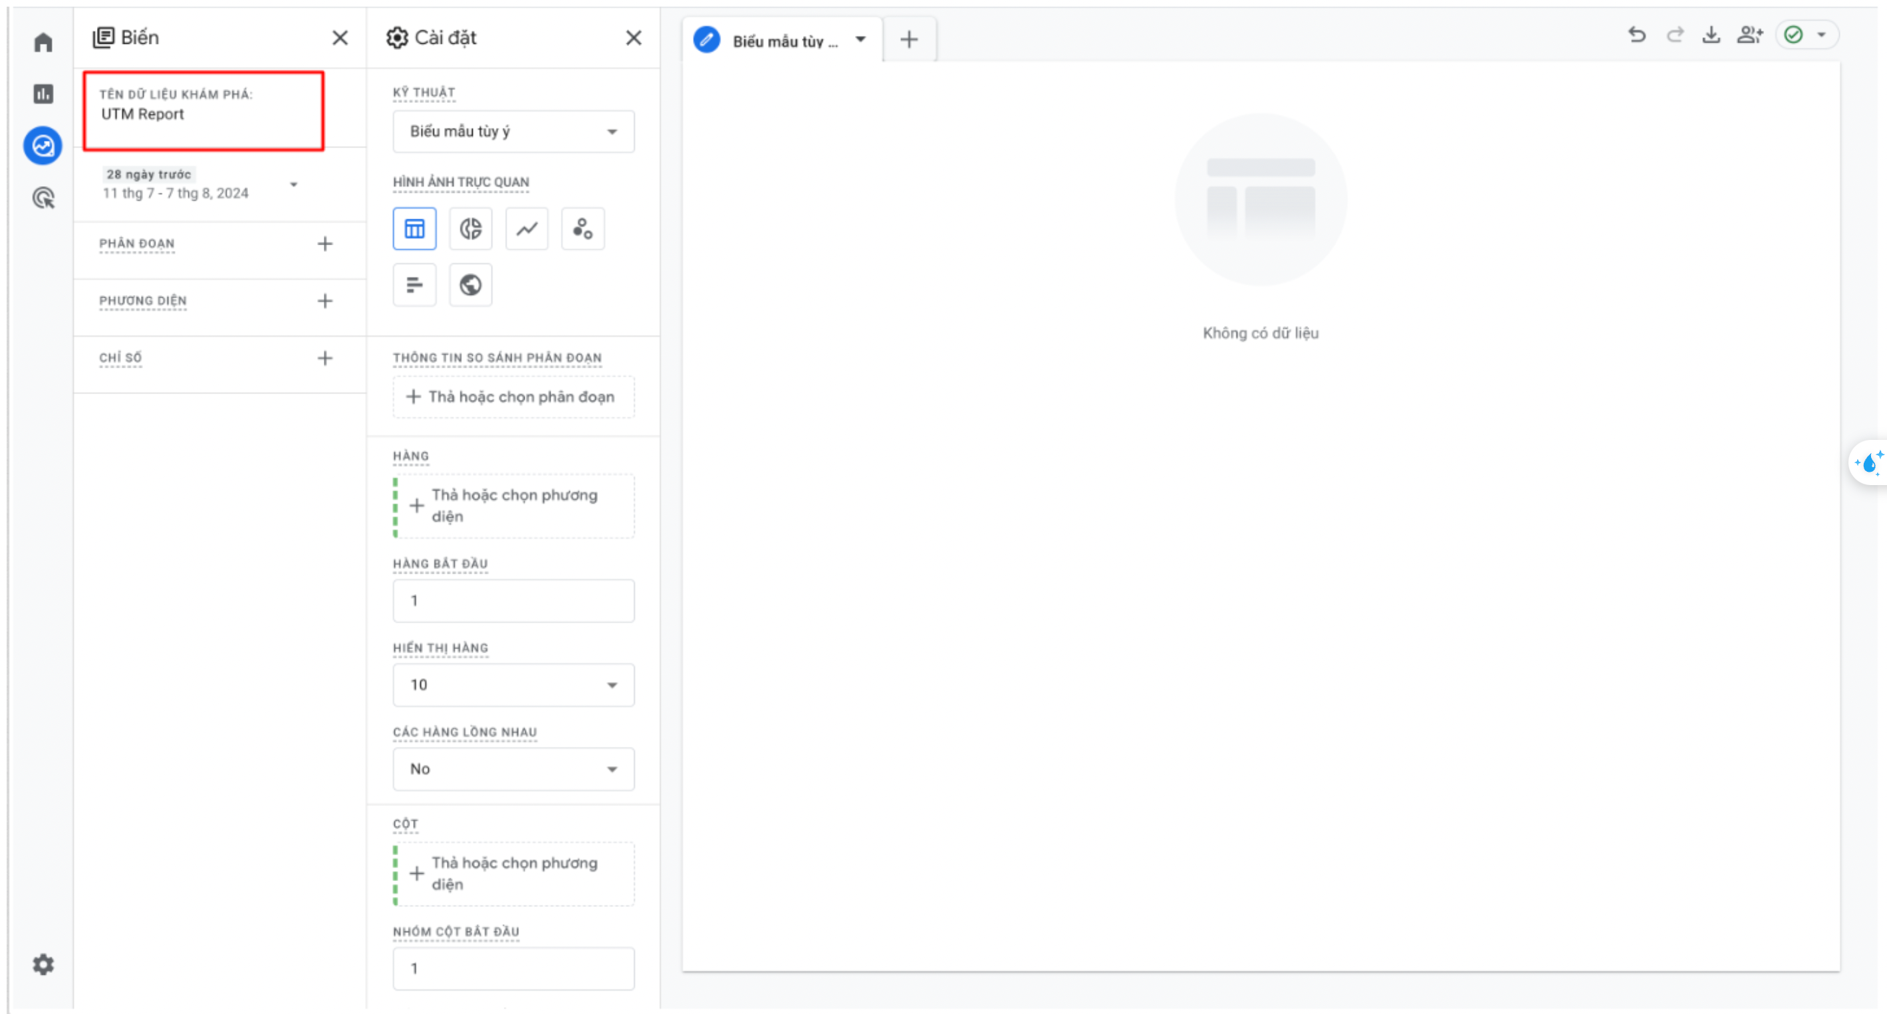Open the Kỹ thuật dropdown menu
Image resolution: width=1887 pixels, height=1014 pixels.
tap(512, 130)
